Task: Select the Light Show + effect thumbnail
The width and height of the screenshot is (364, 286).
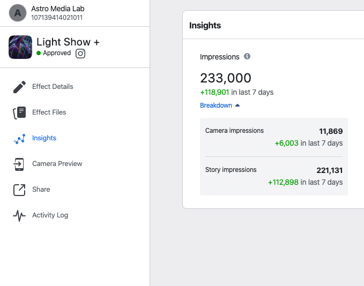Action: coord(20,47)
